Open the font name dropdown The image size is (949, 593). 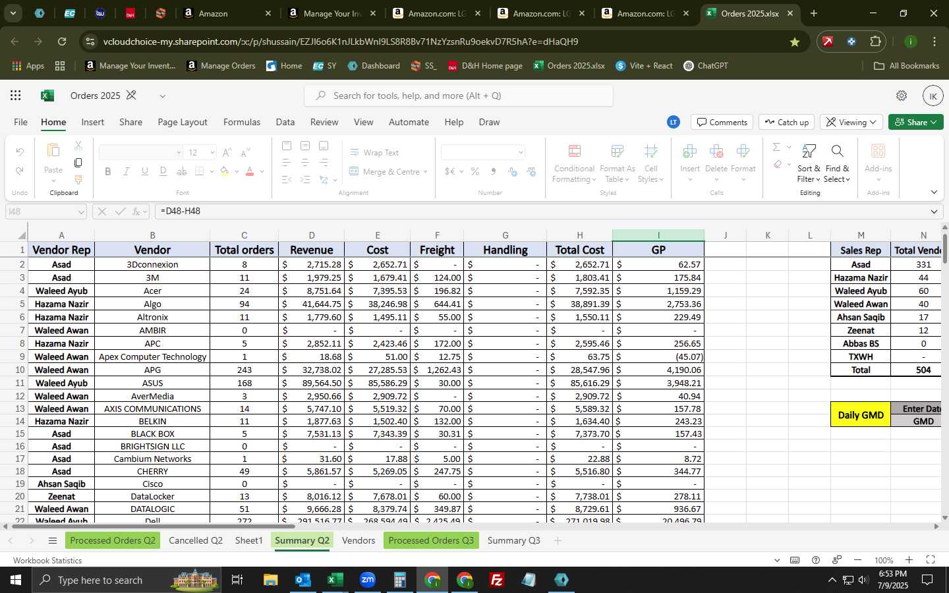179,153
